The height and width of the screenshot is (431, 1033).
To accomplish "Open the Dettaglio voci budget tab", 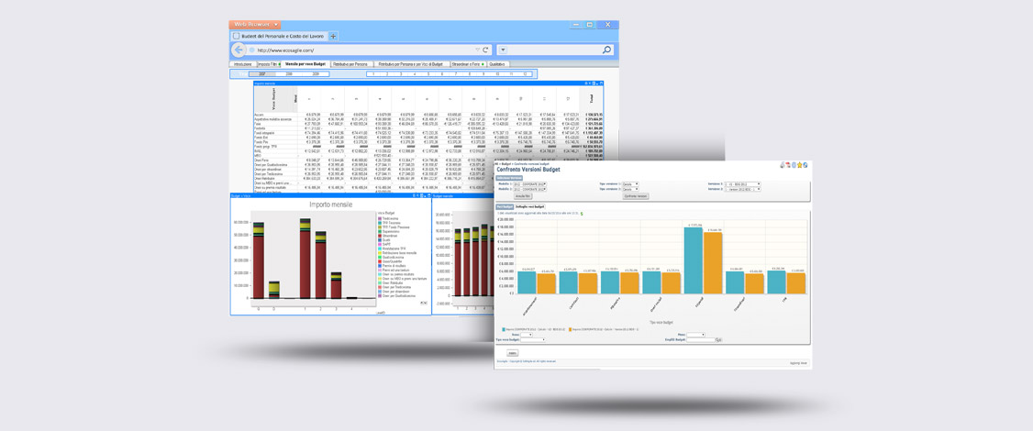I will (530, 206).
